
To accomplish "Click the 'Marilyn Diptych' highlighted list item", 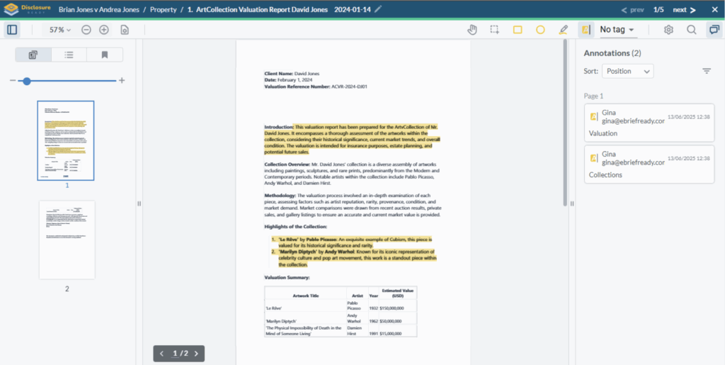I will coord(354,258).
